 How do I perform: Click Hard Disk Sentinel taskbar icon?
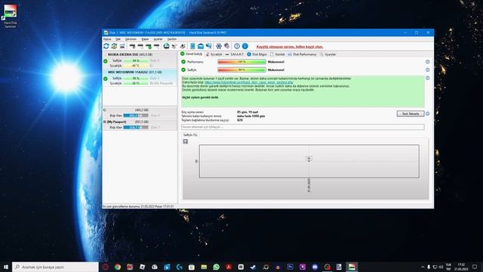(x=352, y=267)
